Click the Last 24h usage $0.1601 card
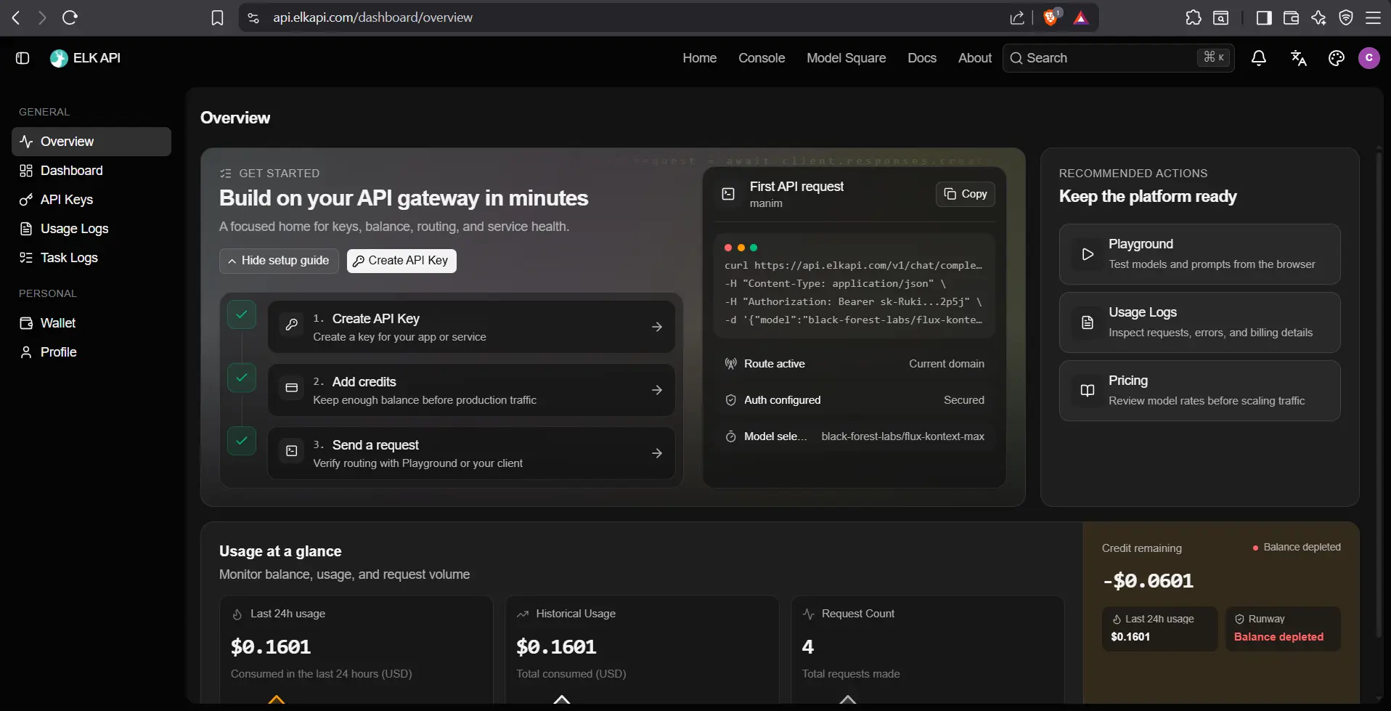The height and width of the screenshot is (711, 1391). coord(356,649)
